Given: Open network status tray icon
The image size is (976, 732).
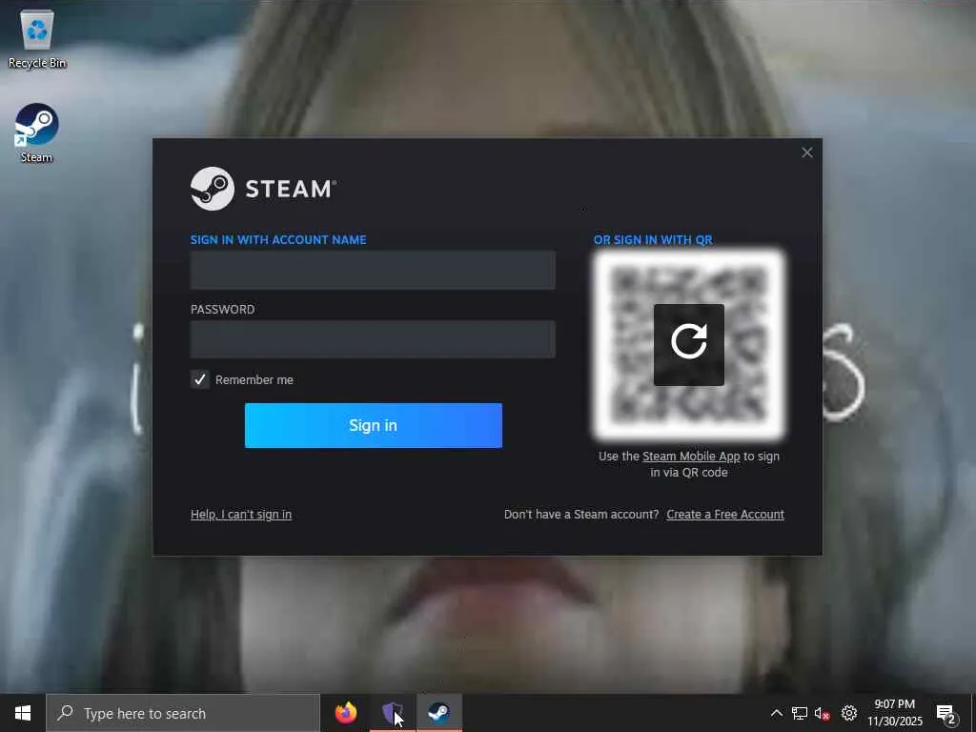Looking at the screenshot, I should pyautogui.click(x=800, y=713).
